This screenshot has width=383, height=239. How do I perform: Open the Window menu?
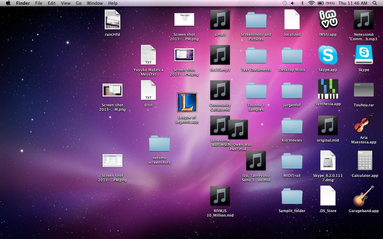click(x=95, y=3)
